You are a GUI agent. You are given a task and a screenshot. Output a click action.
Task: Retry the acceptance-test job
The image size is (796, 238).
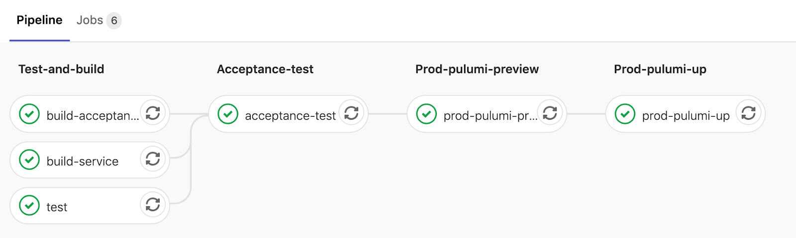[x=351, y=113]
